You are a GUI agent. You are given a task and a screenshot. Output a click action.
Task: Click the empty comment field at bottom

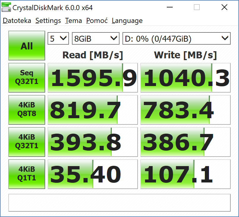tap(119, 203)
